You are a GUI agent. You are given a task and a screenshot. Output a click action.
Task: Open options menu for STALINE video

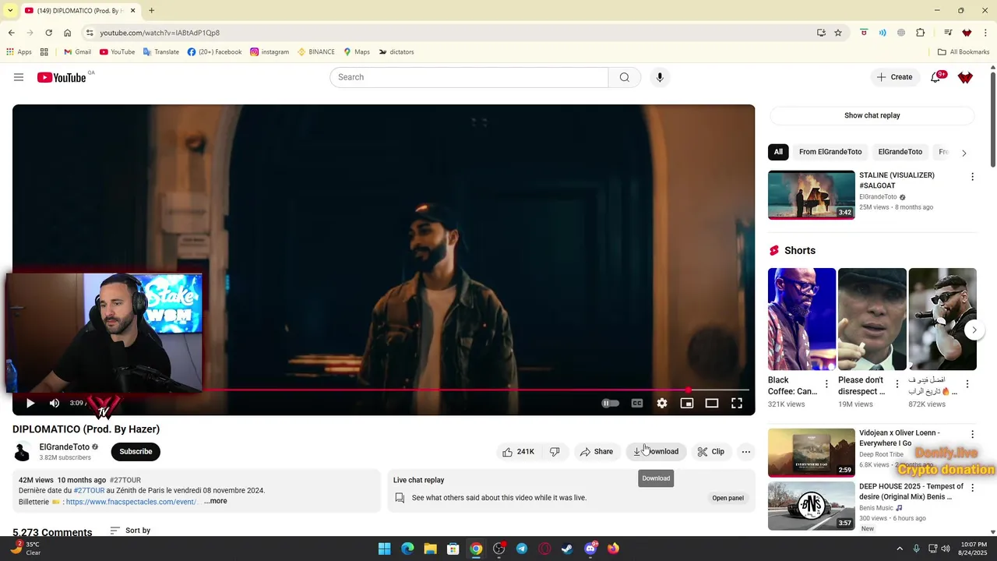click(x=972, y=177)
